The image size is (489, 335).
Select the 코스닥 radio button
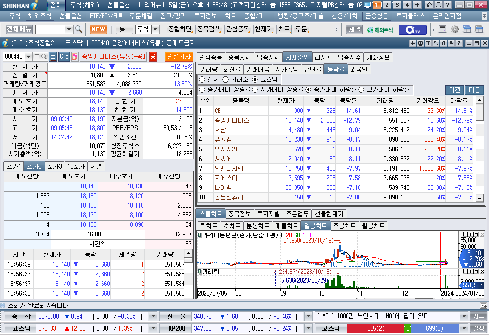point(255,79)
